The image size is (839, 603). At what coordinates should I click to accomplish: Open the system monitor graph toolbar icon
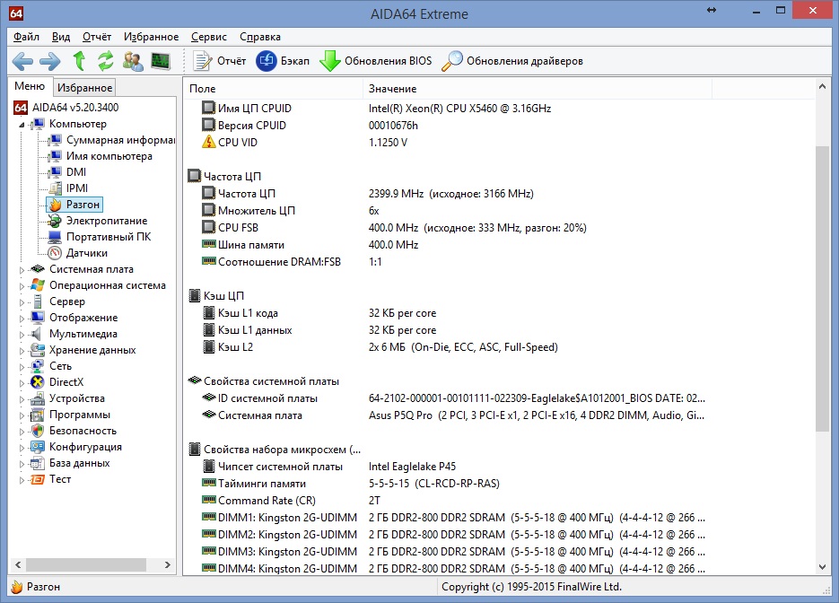click(x=161, y=61)
